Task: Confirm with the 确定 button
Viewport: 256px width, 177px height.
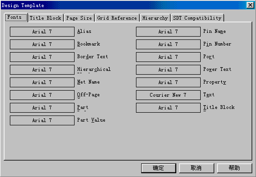Action: pyautogui.click(x=158, y=168)
